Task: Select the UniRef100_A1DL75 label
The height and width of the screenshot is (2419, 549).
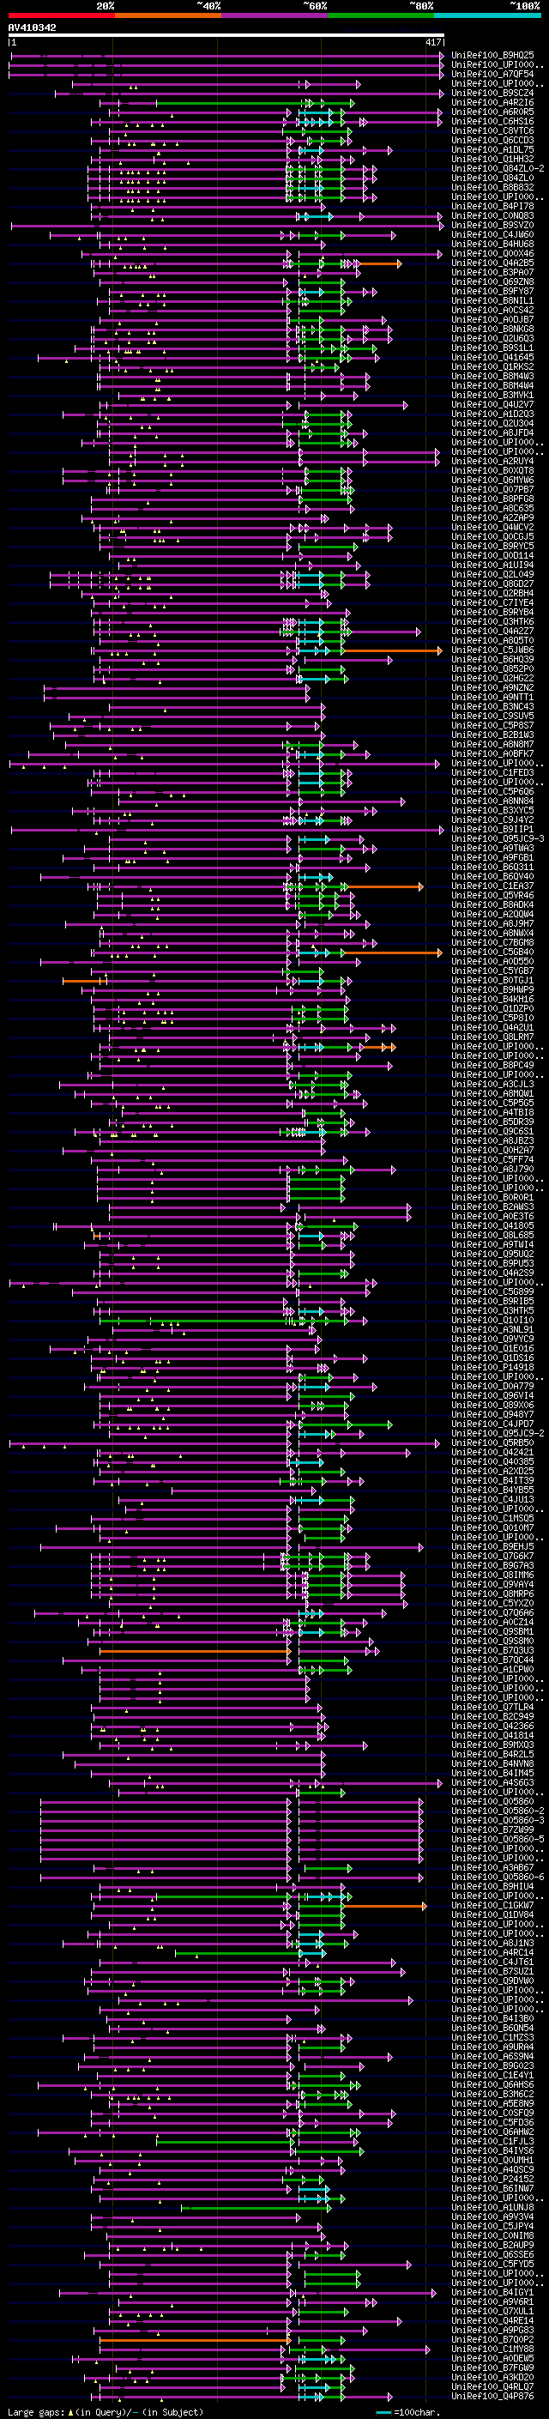Action: coord(492,149)
